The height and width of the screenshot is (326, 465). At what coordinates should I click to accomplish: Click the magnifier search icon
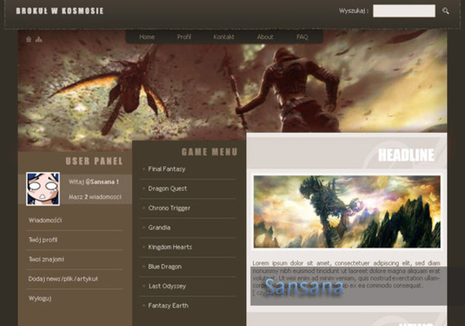pos(445,11)
